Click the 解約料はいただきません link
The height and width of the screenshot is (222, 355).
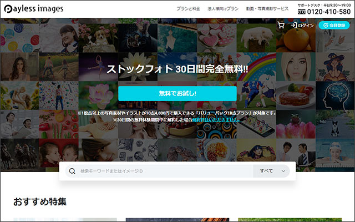click(x=218, y=119)
